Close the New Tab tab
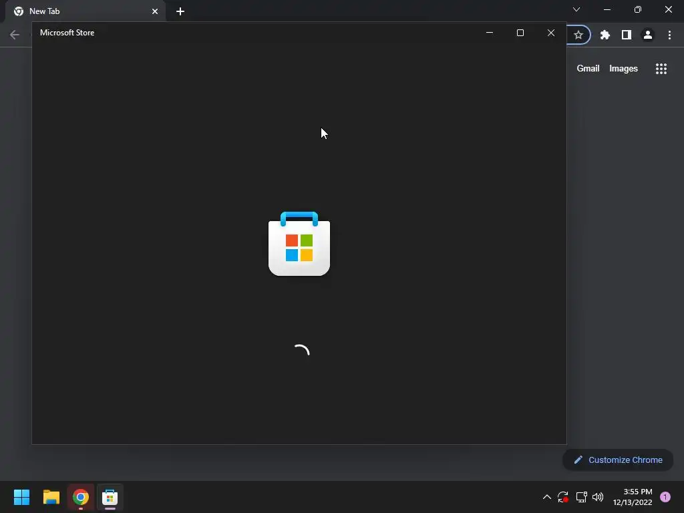The width and height of the screenshot is (684, 513). click(155, 11)
